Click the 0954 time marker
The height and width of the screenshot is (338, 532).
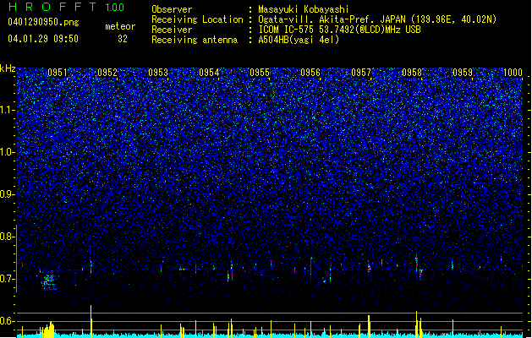209,73
